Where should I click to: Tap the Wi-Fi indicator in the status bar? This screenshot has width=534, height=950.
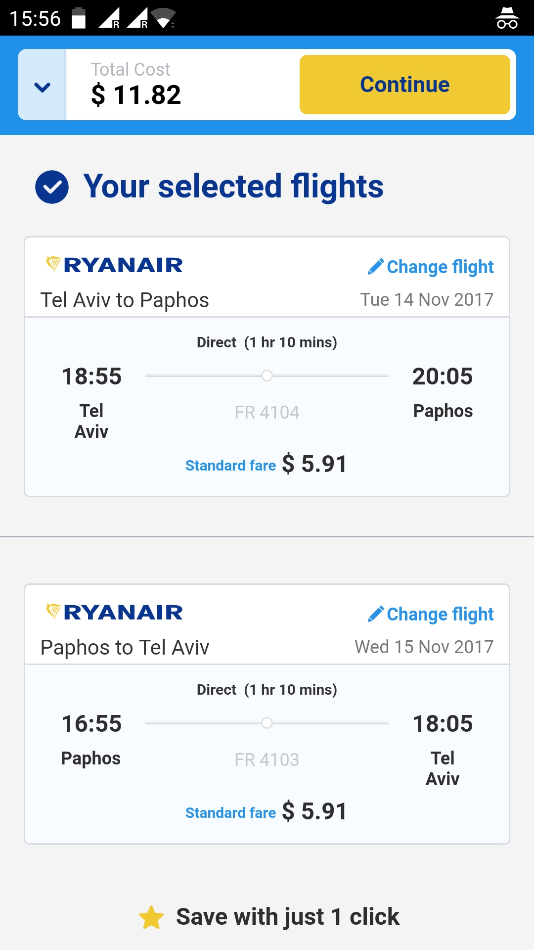(163, 18)
